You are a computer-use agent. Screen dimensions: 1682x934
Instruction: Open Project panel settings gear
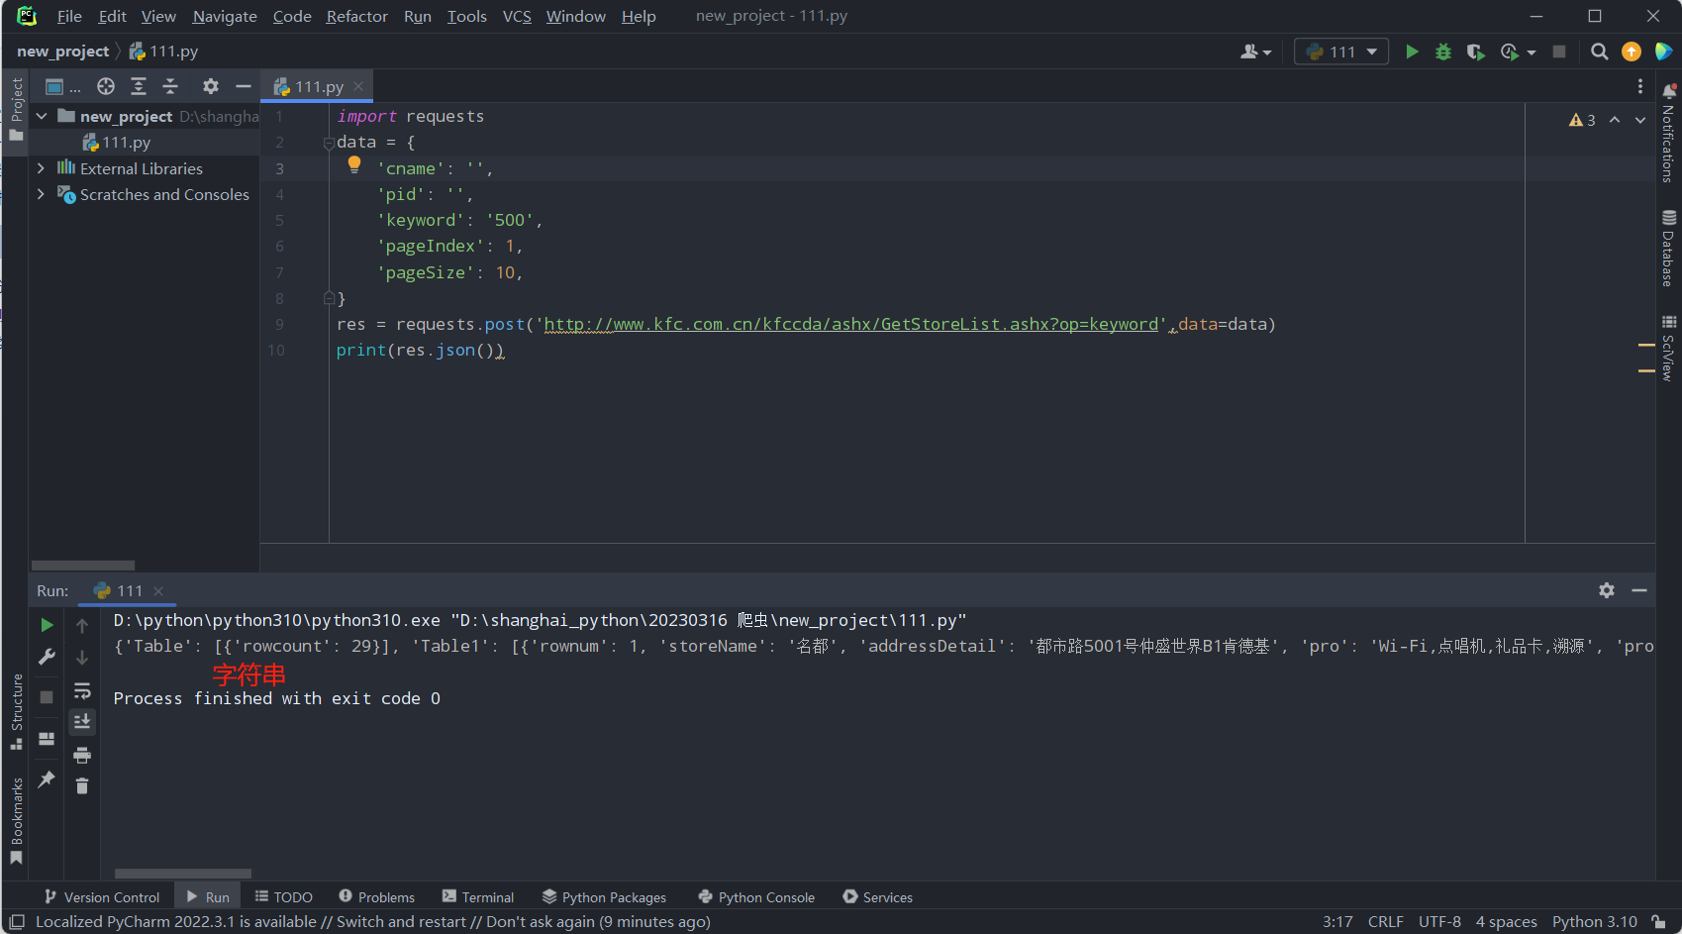tap(210, 86)
